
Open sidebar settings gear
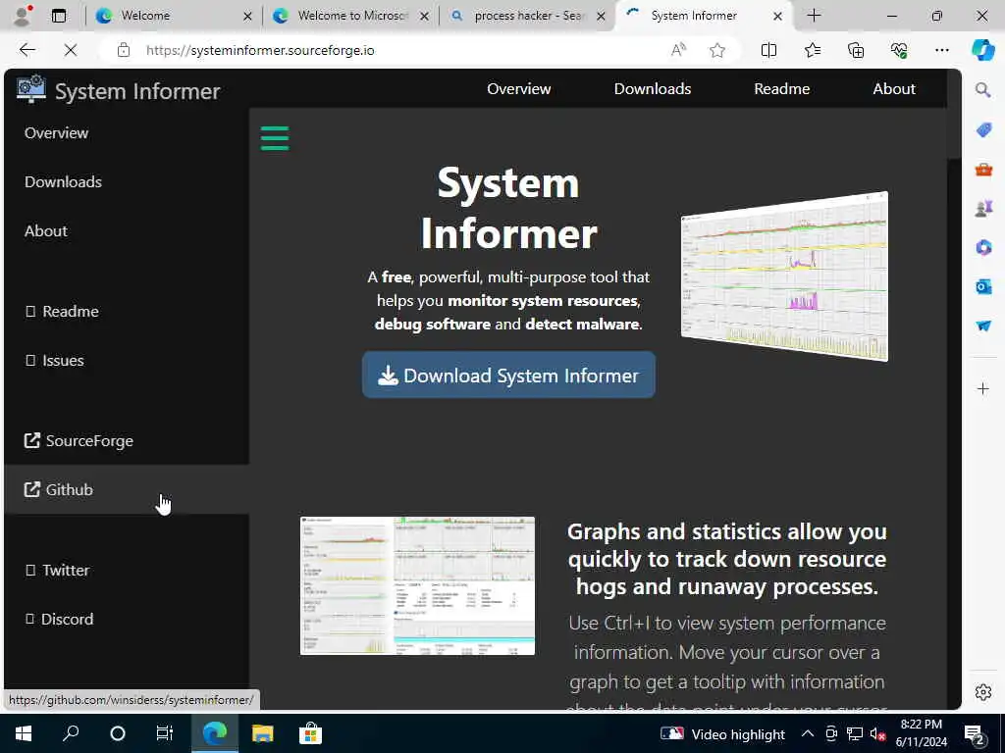(983, 692)
